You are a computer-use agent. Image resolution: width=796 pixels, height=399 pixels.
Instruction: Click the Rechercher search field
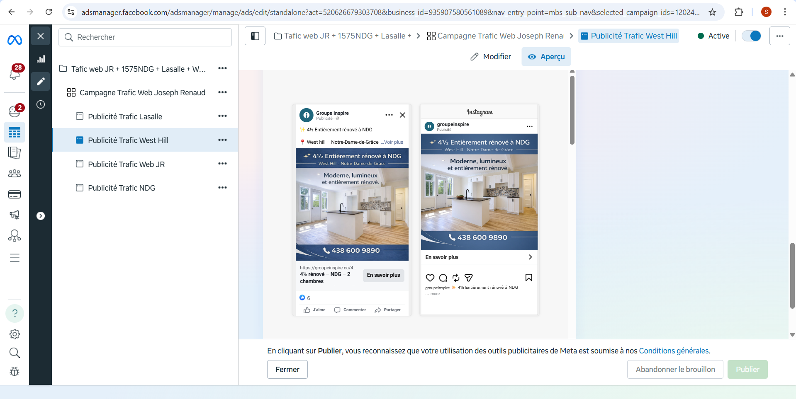pos(145,37)
